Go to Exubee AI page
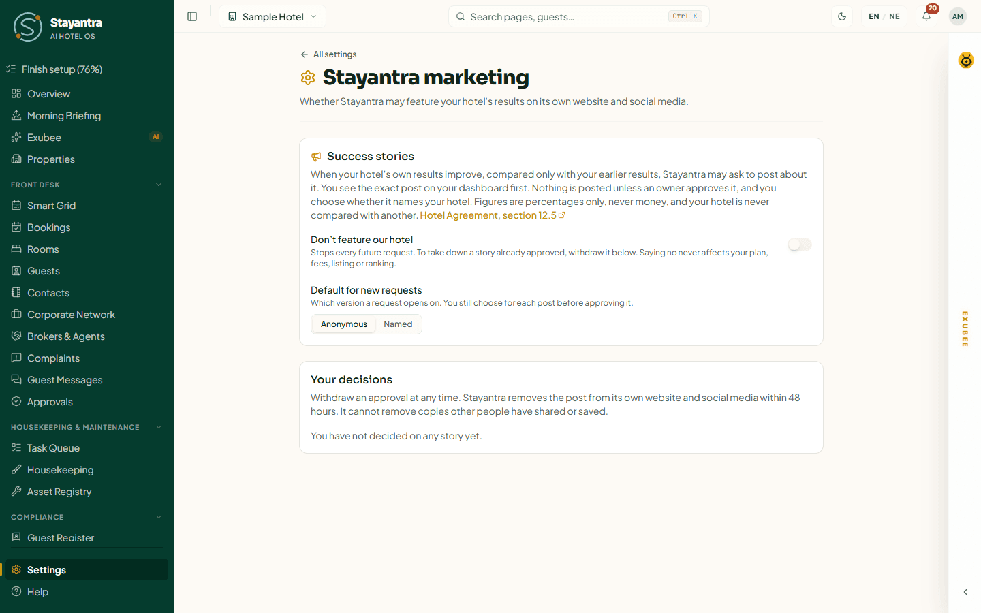This screenshot has width=981, height=613. (87, 138)
